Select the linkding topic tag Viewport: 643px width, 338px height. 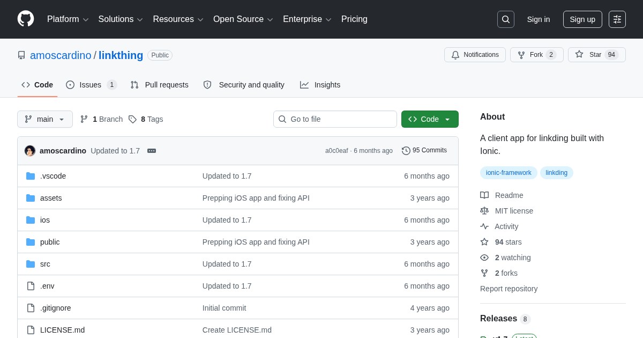[x=557, y=173]
